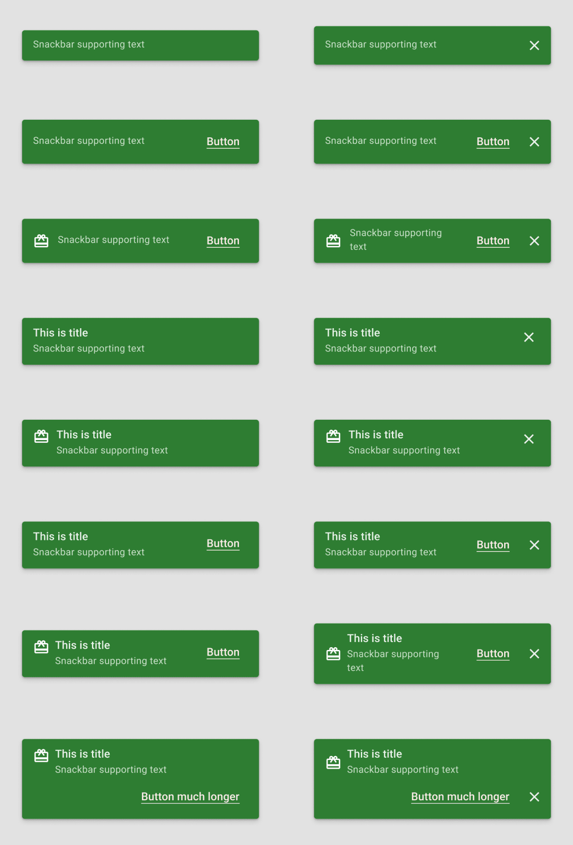Click Button in the right-column titled snackbar without icon
Image resolution: width=573 pixels, height=845 pixels.
click(x=493, y=545)
